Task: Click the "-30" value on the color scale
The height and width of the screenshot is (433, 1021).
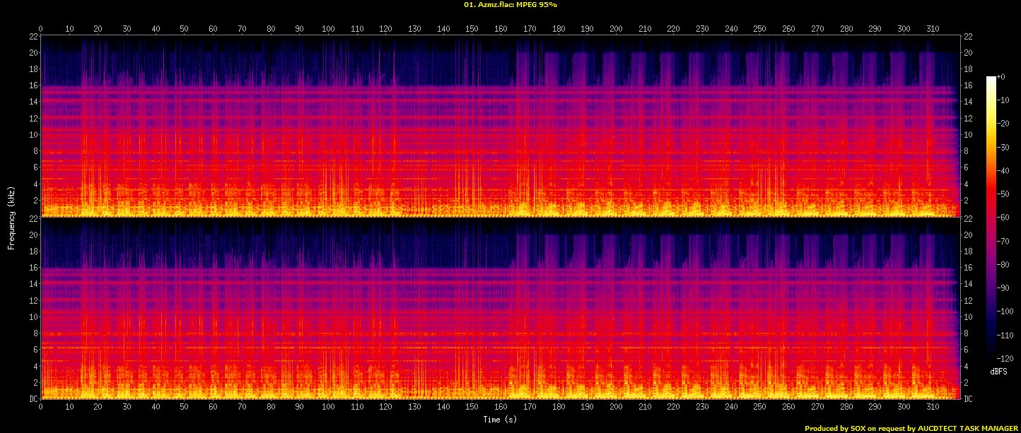Action: [1003, 146]
